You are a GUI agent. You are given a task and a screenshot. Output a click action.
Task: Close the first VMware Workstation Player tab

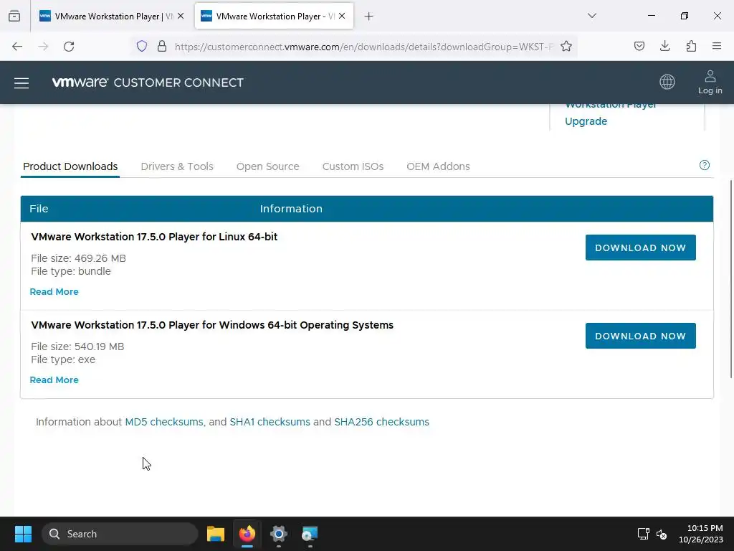[181, 16]
